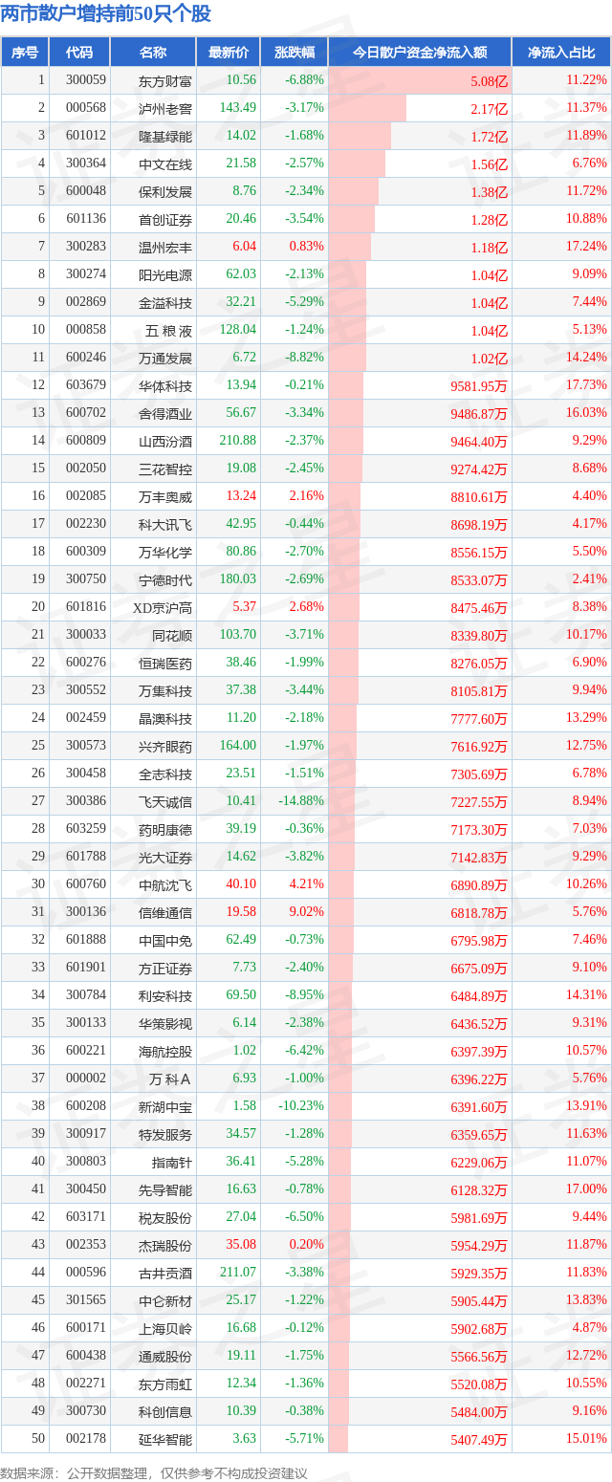This screenshot has width=612, height=1482.
Task: Select stock name 科大讯飞
Action: tap(165, 524)
